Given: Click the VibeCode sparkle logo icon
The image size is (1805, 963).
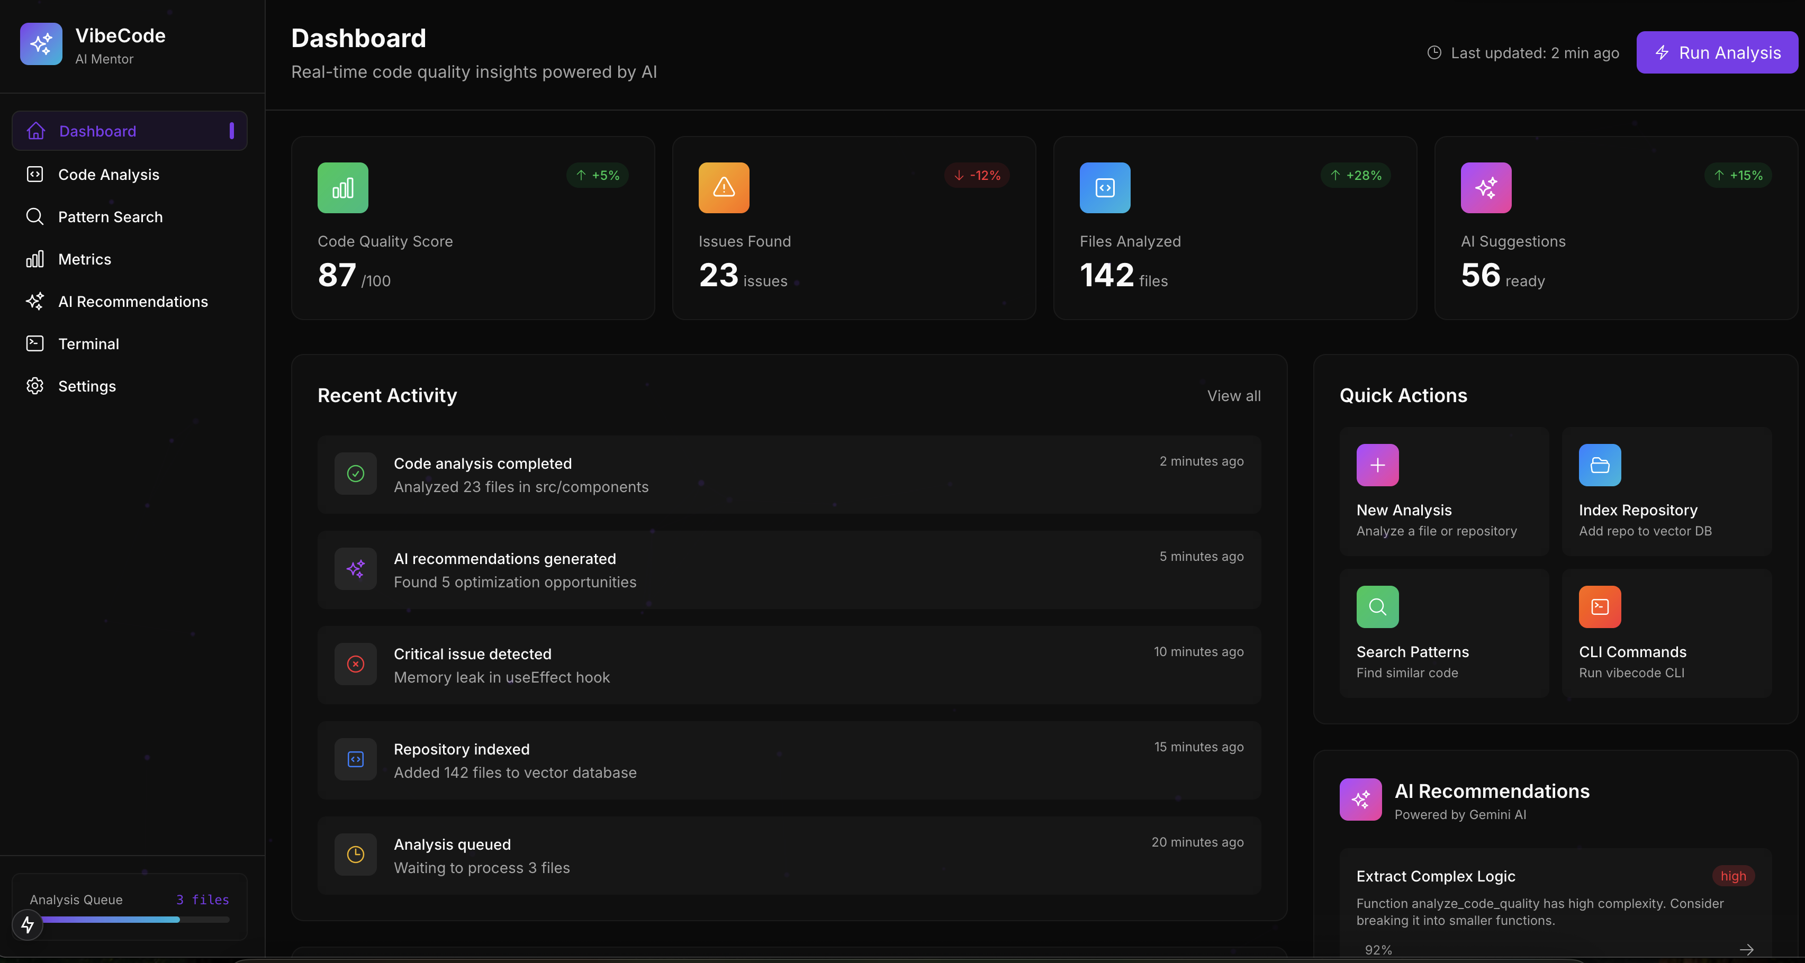Looking at the screenshot, I should pyautogui.click(x=41, y=44).
